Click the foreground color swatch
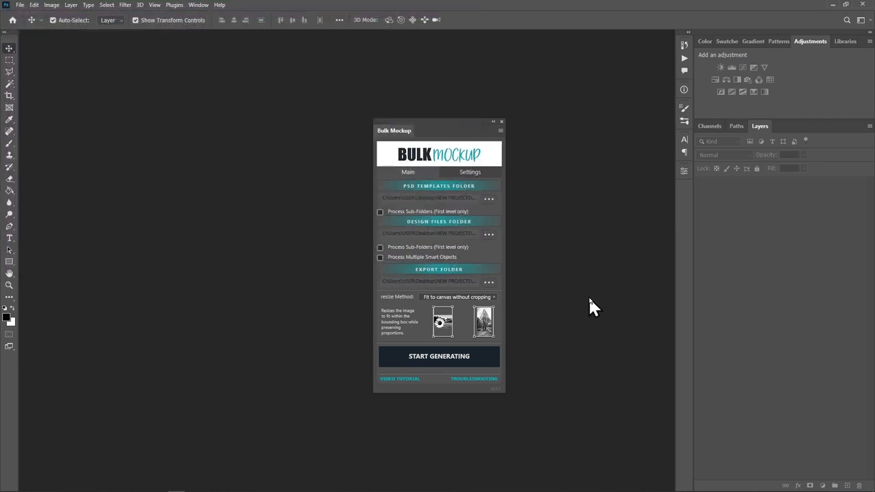The image size is (875, 492). point(6,318)
